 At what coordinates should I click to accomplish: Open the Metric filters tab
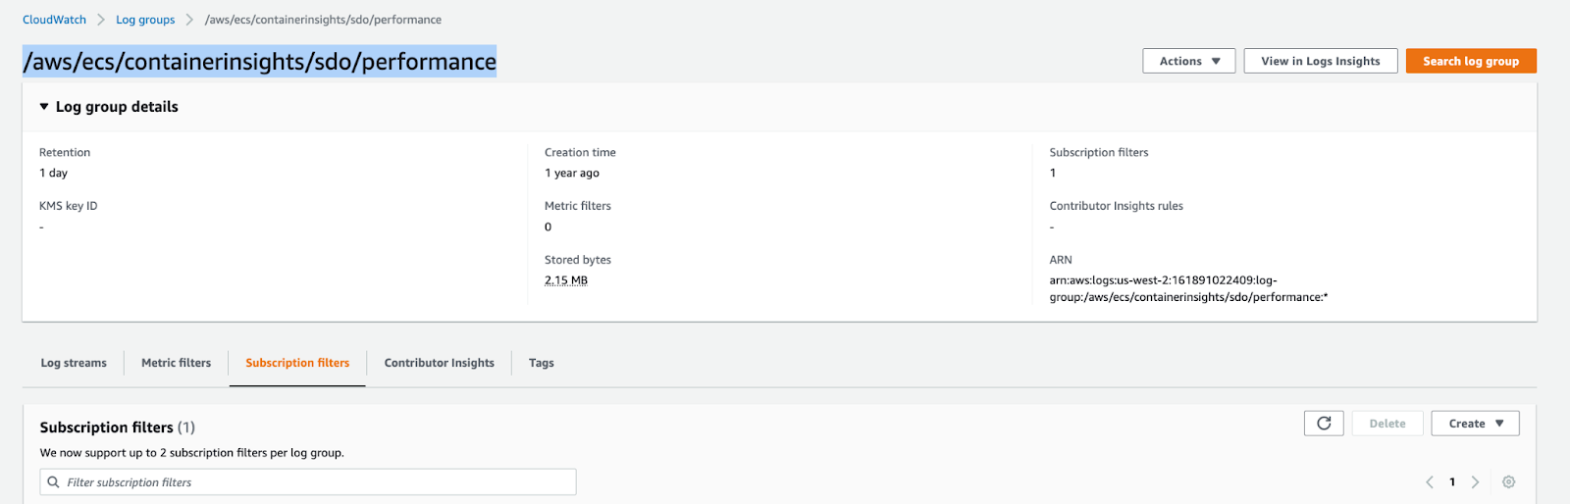[176, 363]
